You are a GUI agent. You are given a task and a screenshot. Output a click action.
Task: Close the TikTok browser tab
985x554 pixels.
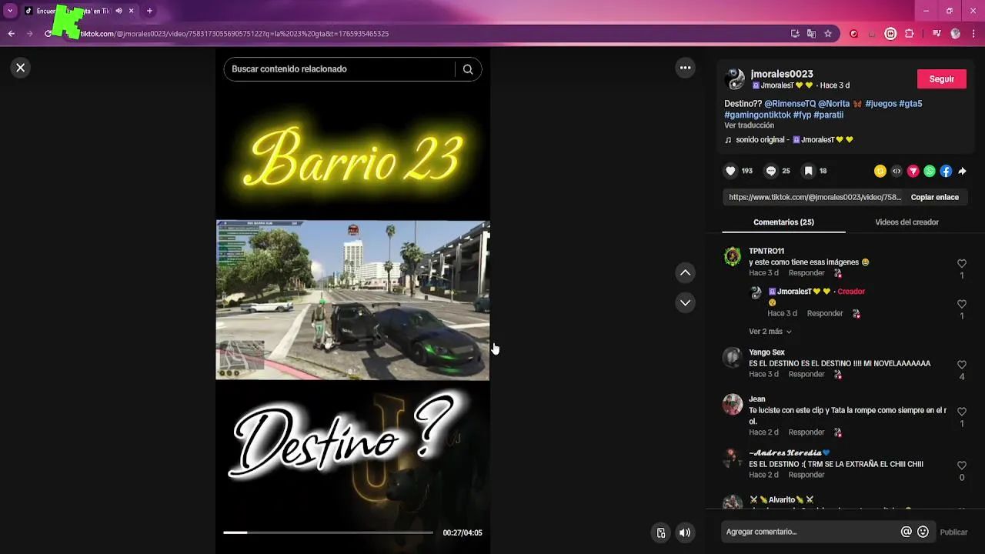click(x=132, y=11)
